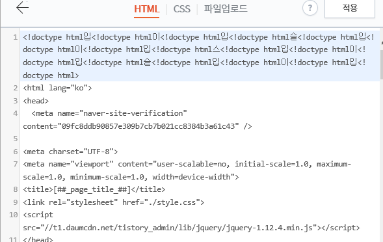Apply changes with the 적용 button
This screenshot has width=383, height=242.
[350, 8]
